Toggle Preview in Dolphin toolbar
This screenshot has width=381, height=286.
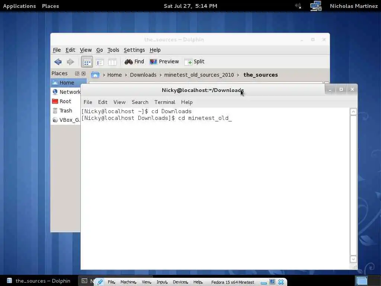pyautogui.click(x=164, y=62)
